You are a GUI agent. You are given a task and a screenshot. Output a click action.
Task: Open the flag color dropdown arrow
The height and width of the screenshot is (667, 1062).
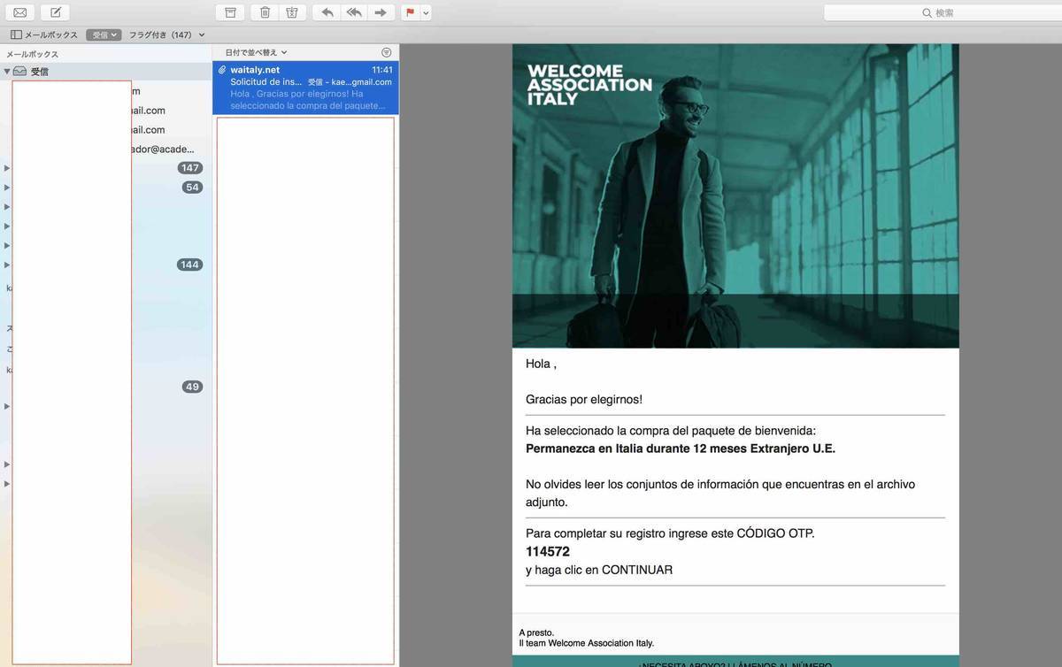pos(426,12)
